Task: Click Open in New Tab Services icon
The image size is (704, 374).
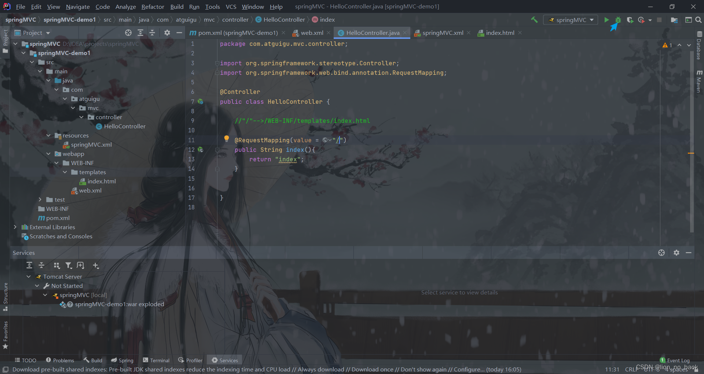Action: click(x=80, y=265)
